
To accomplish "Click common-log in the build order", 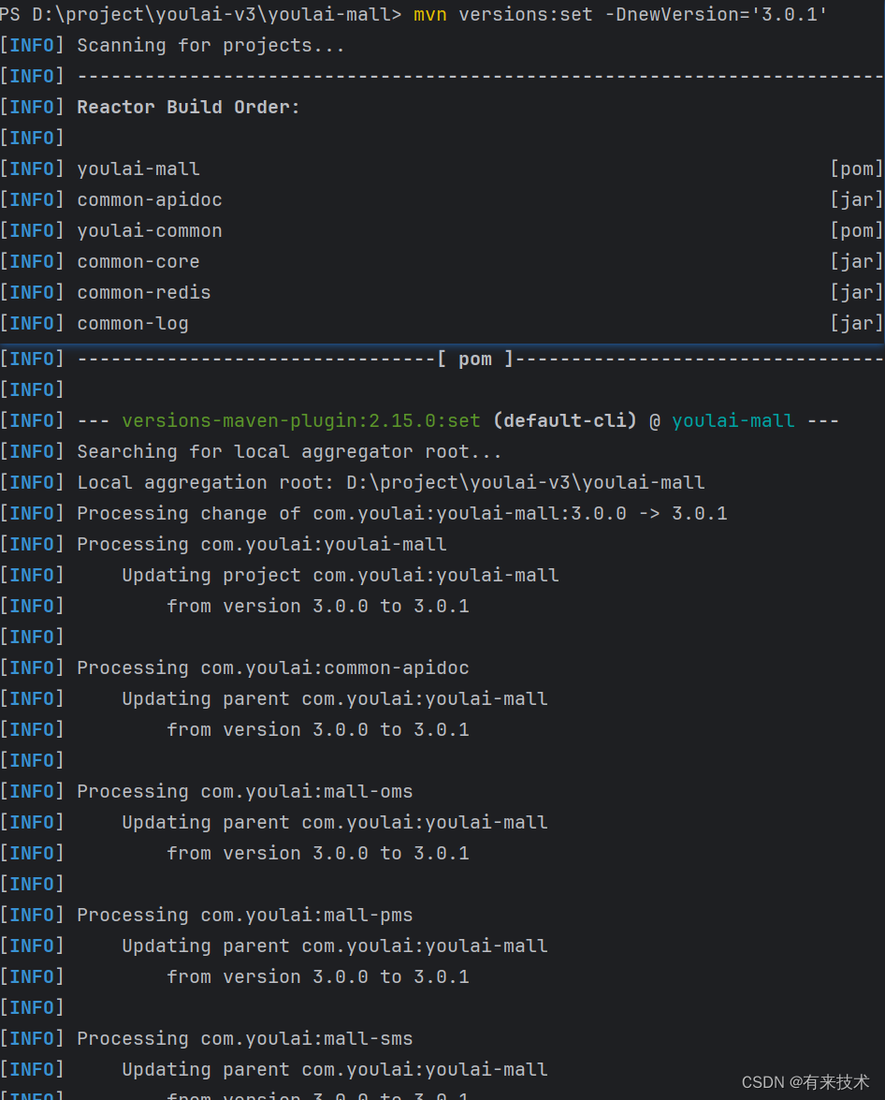I will [133, 323].
